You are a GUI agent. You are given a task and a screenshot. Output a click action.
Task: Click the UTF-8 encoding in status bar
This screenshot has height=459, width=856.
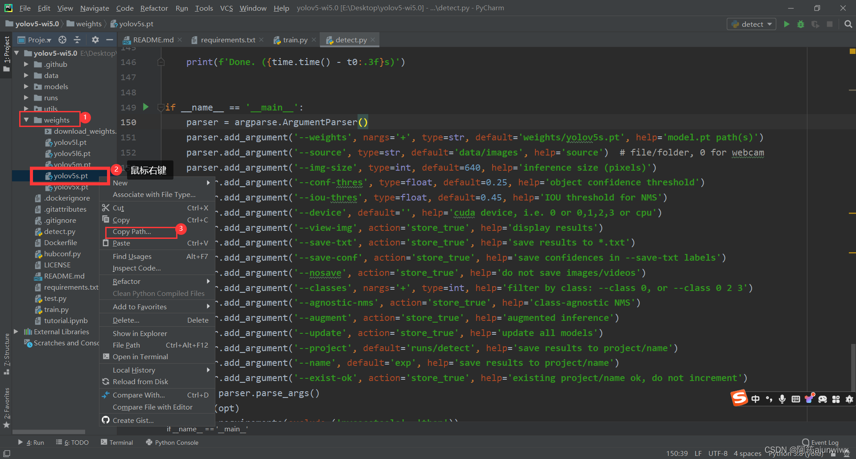[x=718, y=453]
